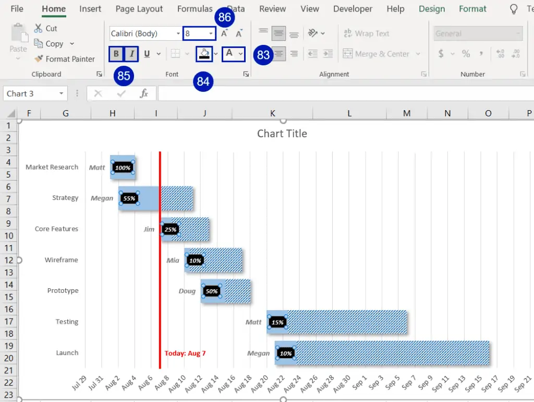Expand the Number group dialog launcher
Viewport: 534px width, 402px height.
tap(523, 74)
